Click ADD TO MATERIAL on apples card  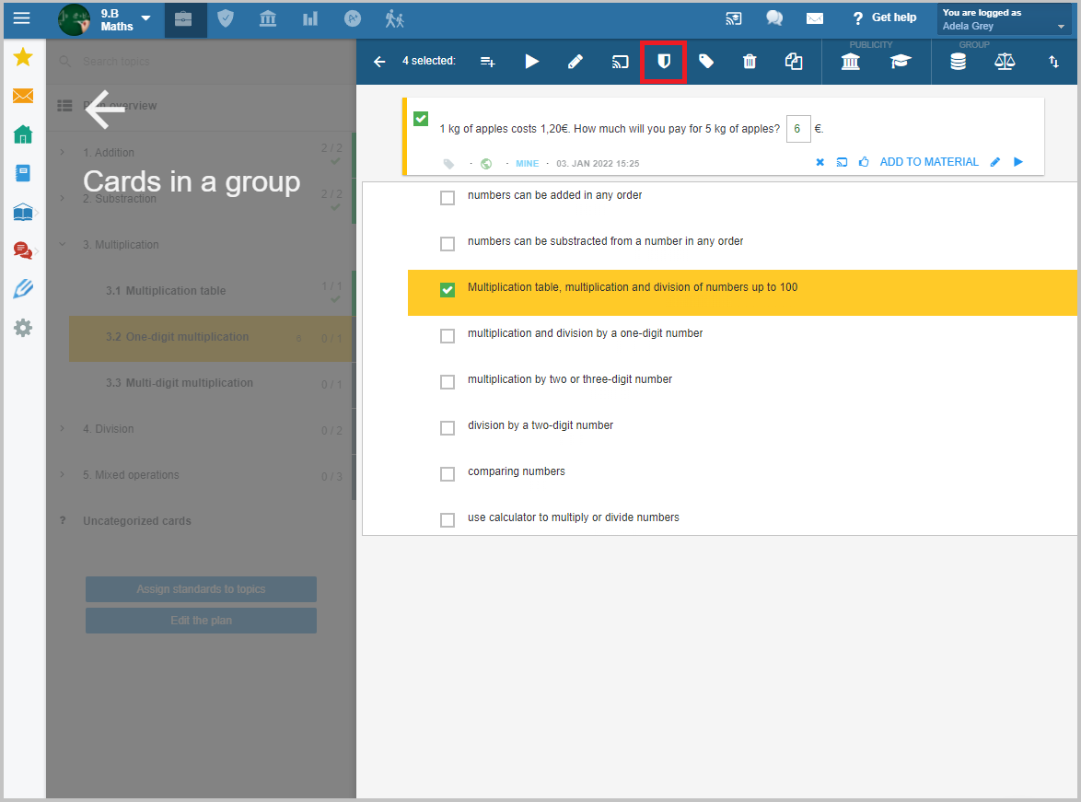point(929,162)
